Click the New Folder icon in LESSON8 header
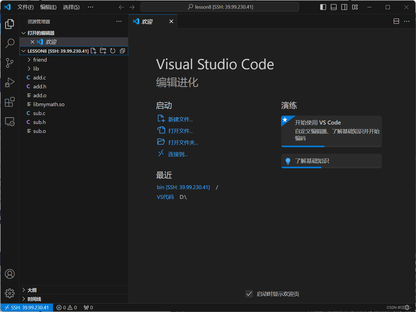This screenshot has height=312, width=416. 103,51
